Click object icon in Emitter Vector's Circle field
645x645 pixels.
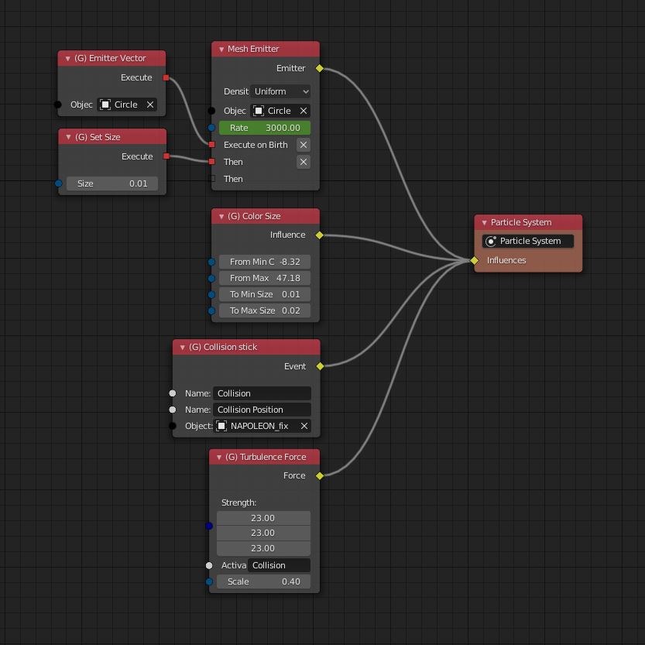point(105,105)
